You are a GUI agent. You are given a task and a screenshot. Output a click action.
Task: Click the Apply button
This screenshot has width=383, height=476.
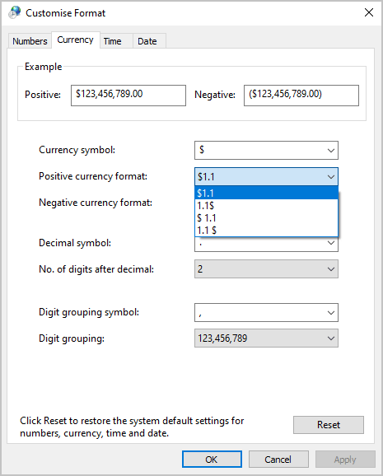(x=345, y=460)
